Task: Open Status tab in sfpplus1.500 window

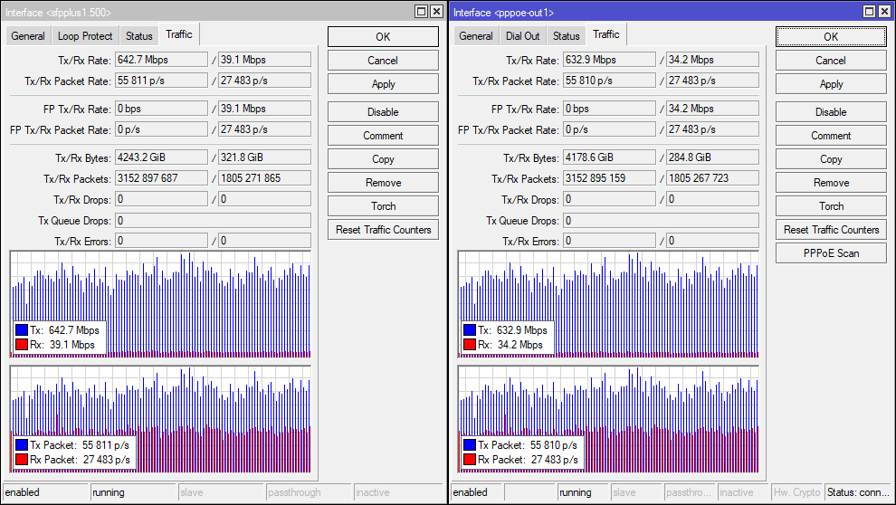Action: pos(138,36)
